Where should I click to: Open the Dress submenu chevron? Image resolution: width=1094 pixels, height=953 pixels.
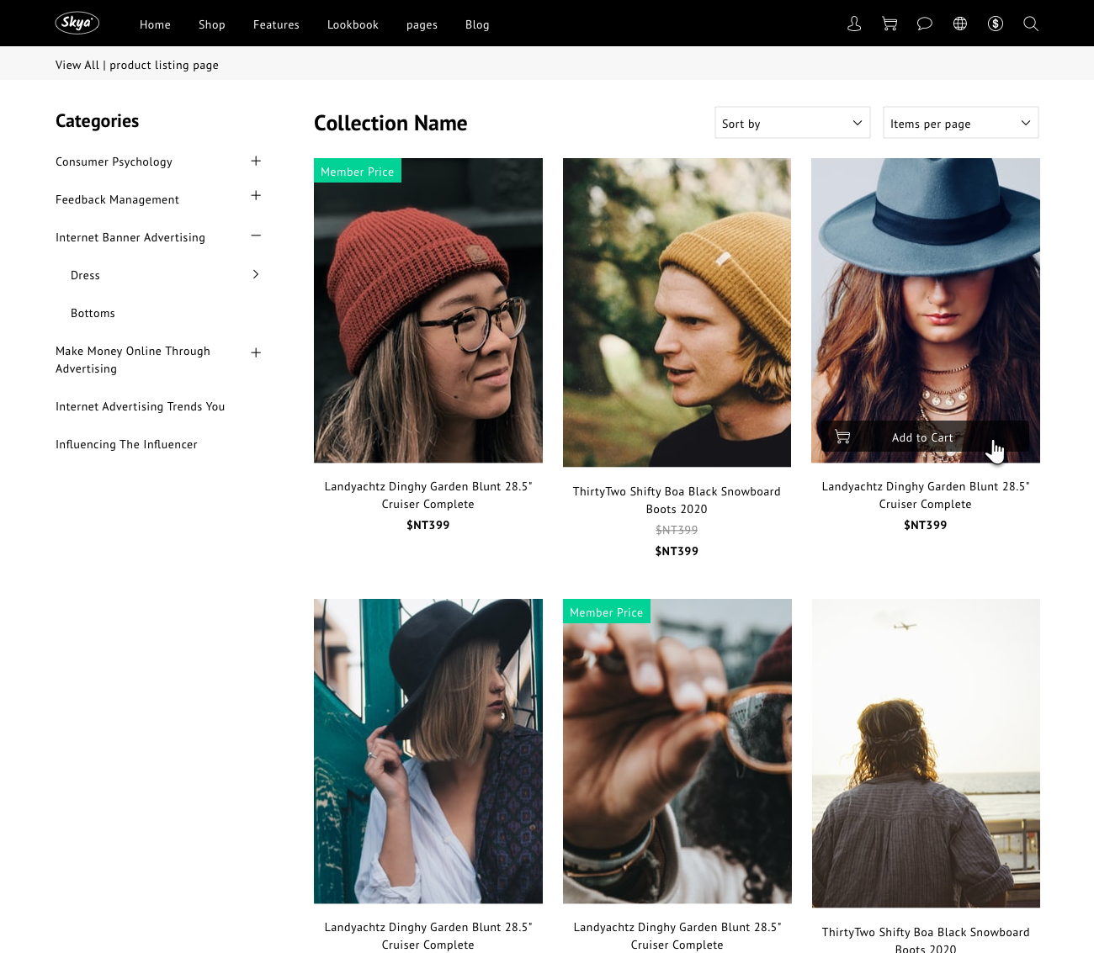pos(256,274)
